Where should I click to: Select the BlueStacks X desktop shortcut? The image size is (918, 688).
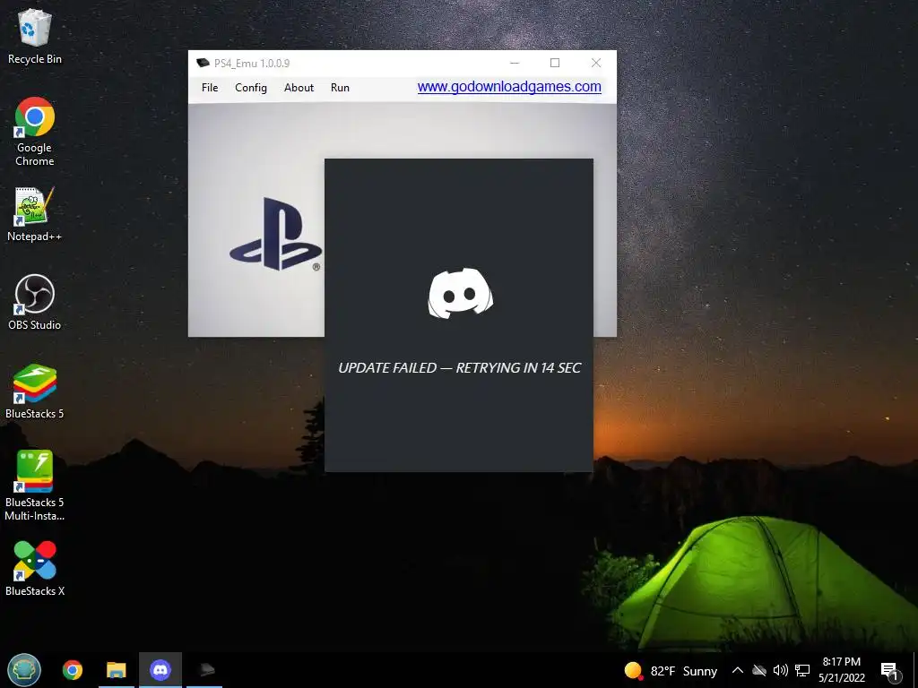coord(35,569)
